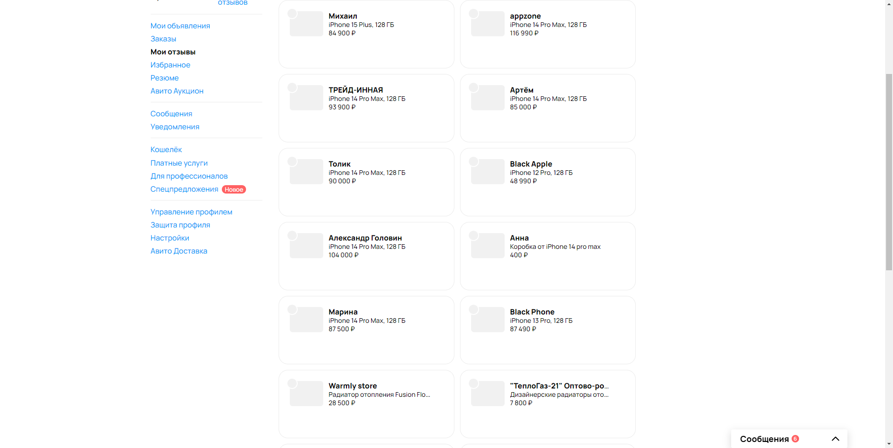893x448 pixels.
Task: Select avatar circle on Толик card
Action: pos(292,161)
